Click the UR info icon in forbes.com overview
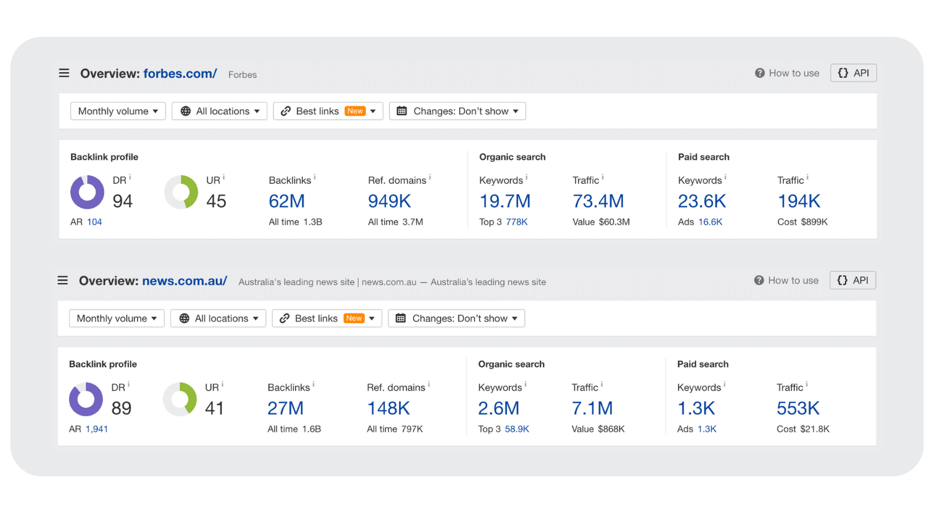Viewport: 934px width, 513px height. pyautogui.click(x=224, y=178)
